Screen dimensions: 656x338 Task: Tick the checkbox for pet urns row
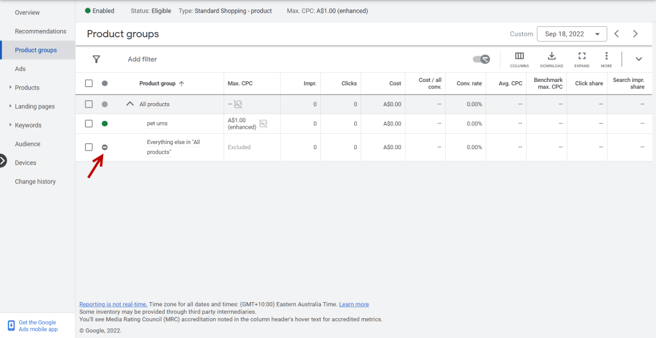coord(89,124)
